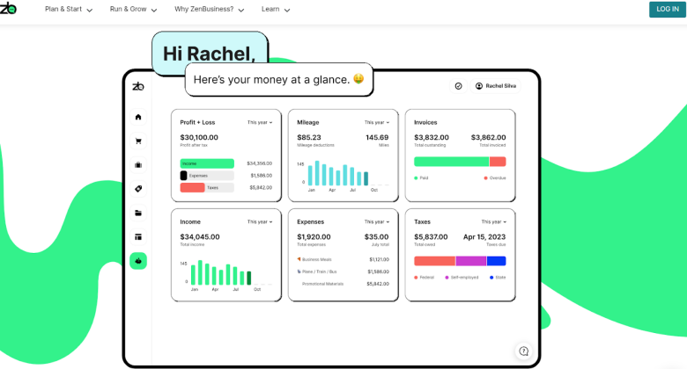
Task: Select the briefcase sidebar icon
Action: (138, 165)
